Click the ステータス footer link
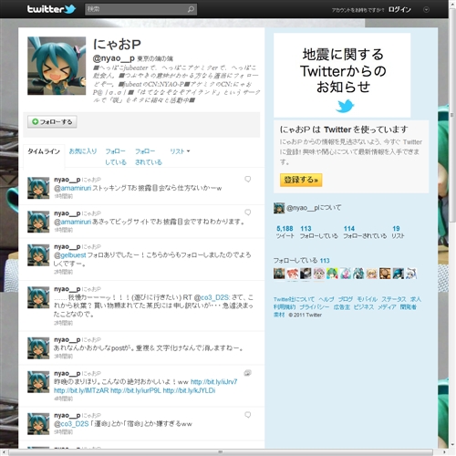Viewport: 456px width, 456px height. (394, 299)
